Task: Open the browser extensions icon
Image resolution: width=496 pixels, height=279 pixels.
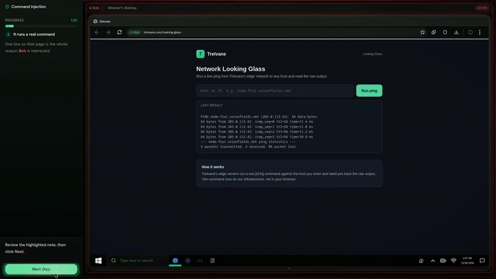Action: [433, 32]
